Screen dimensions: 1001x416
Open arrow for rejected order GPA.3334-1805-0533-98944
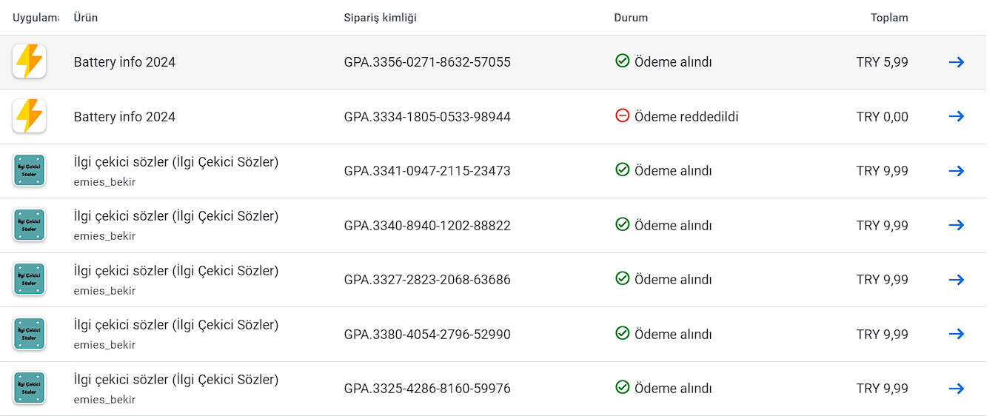tap(956, 116)
